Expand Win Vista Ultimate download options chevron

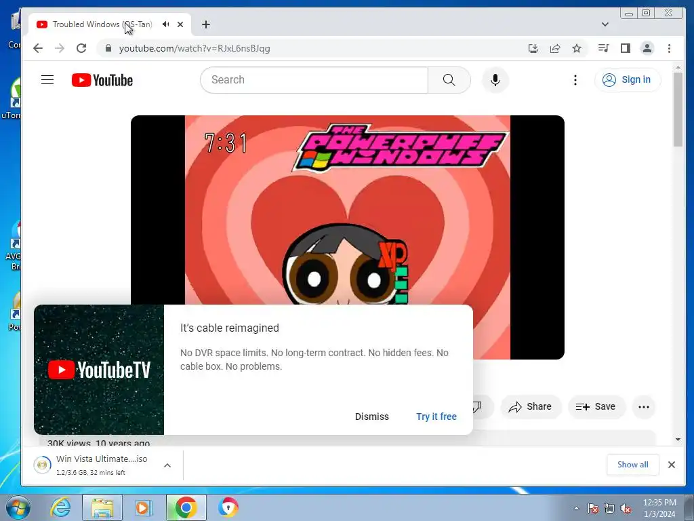167,465
